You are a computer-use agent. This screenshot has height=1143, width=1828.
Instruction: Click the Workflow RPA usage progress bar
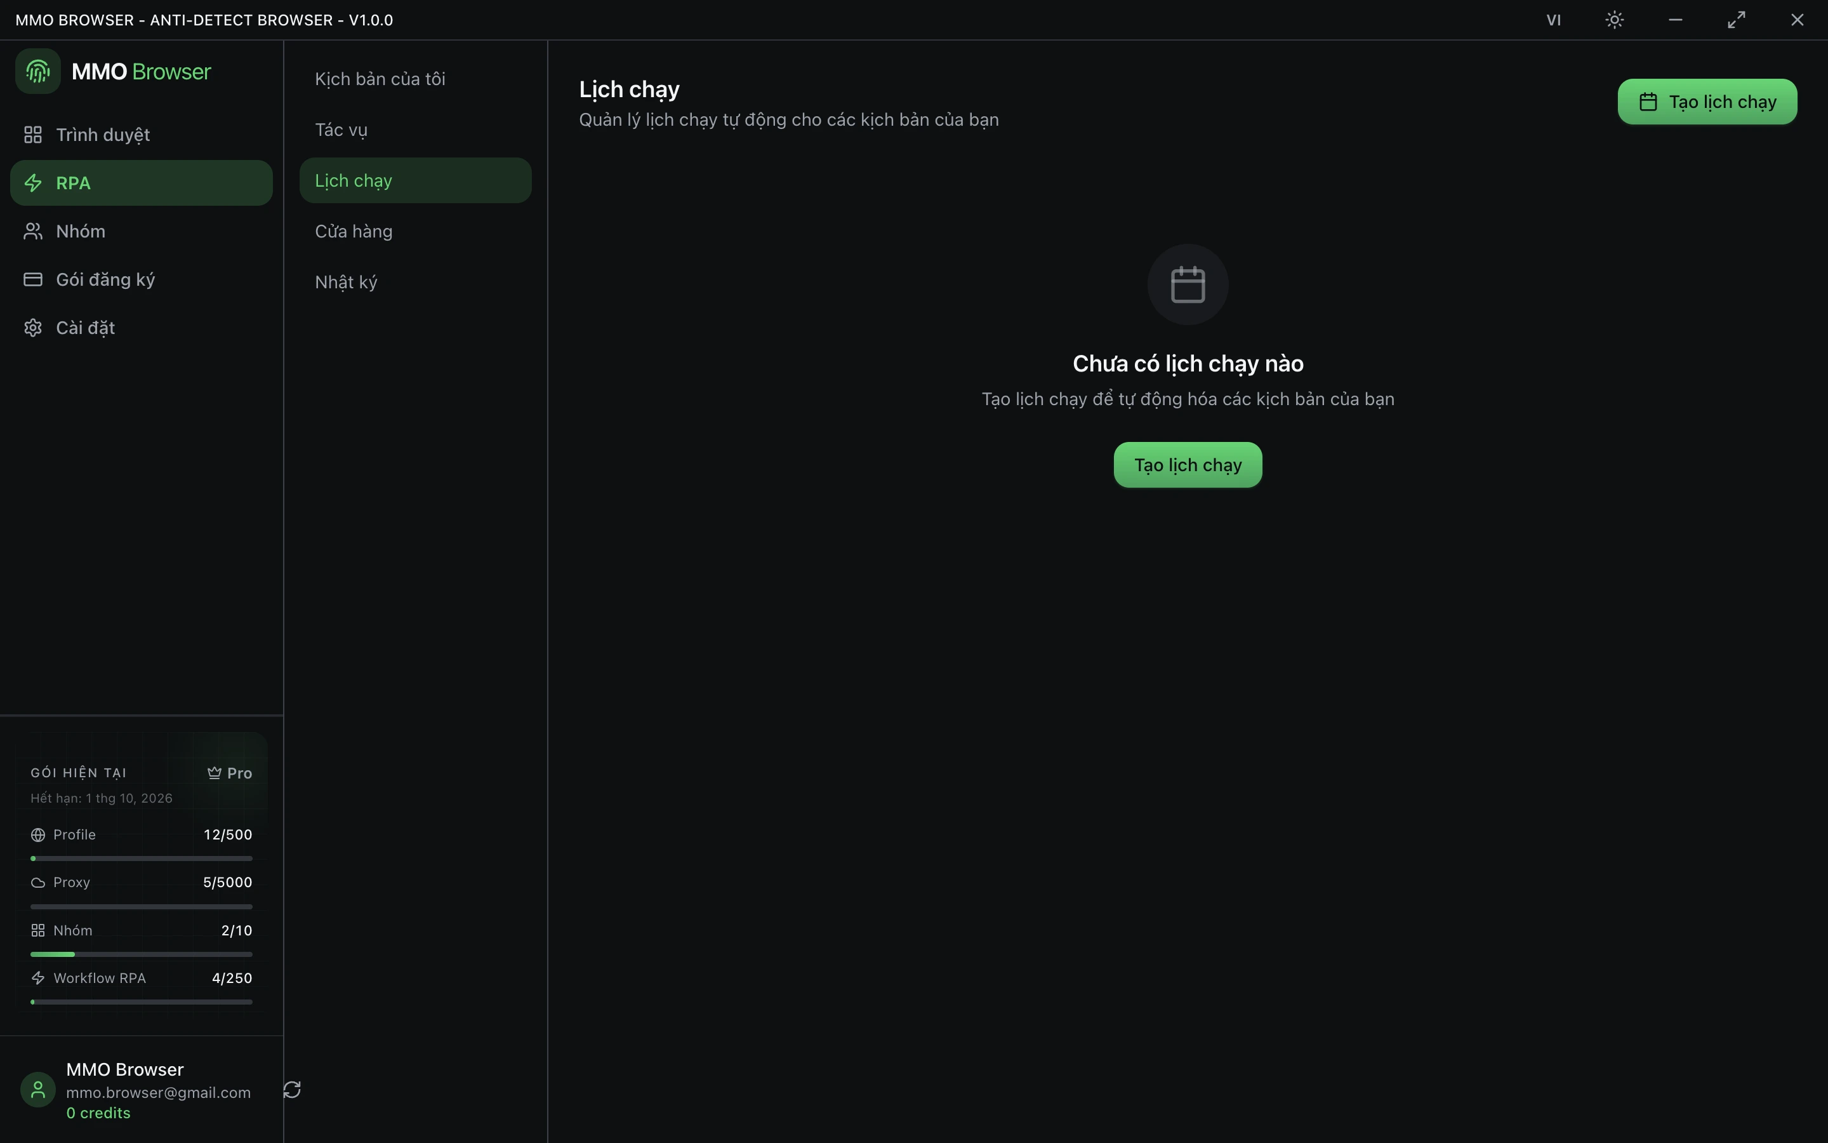142,1001
